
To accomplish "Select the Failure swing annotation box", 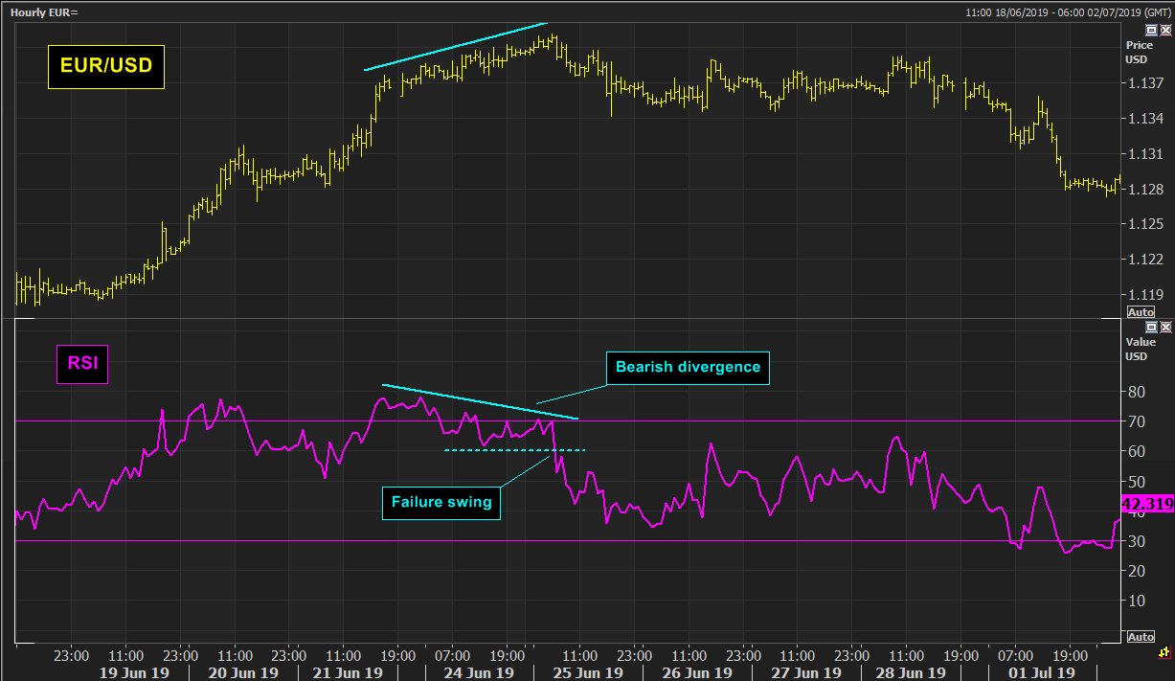I will tap(441, 503).
